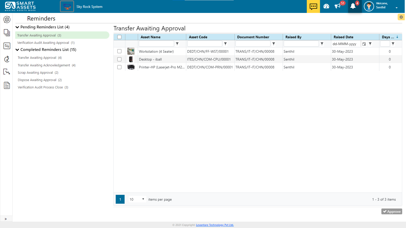
Task: Click the Document Number filter text field
Action: point(253,44)
